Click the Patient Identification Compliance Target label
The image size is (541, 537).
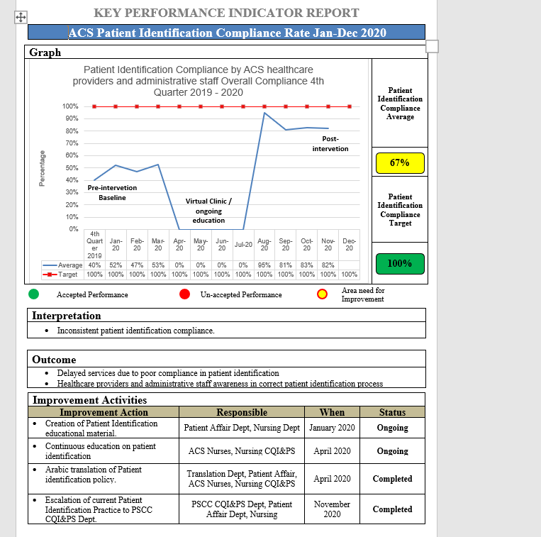[x=400, y=210]
